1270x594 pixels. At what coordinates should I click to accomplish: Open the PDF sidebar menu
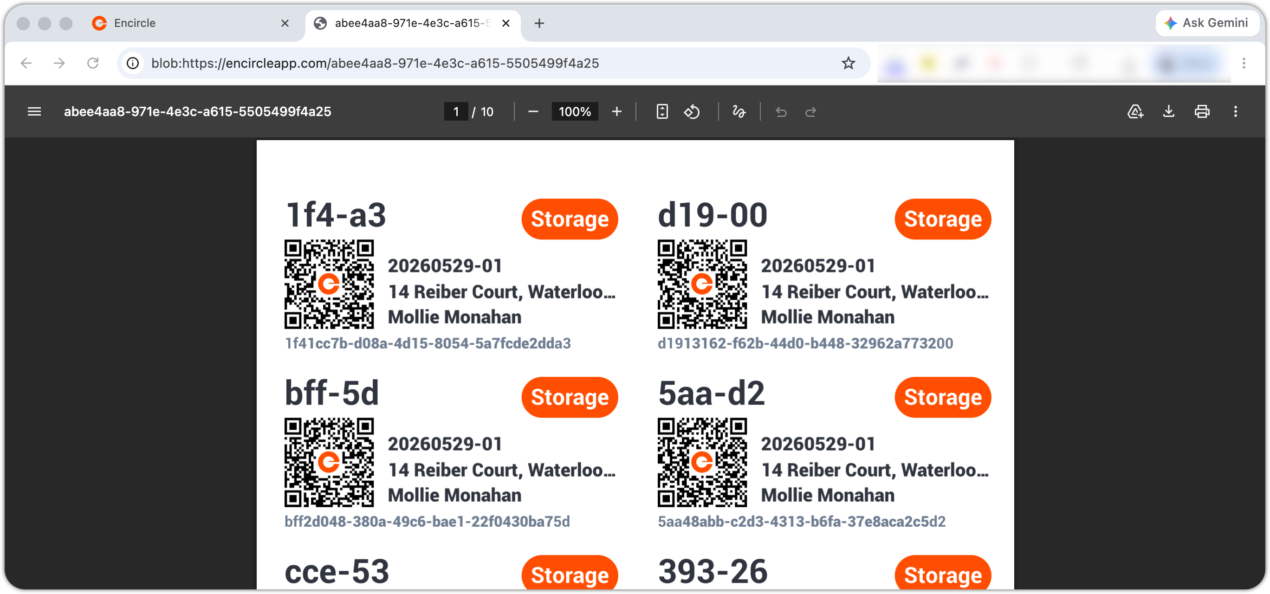point(34,111)
